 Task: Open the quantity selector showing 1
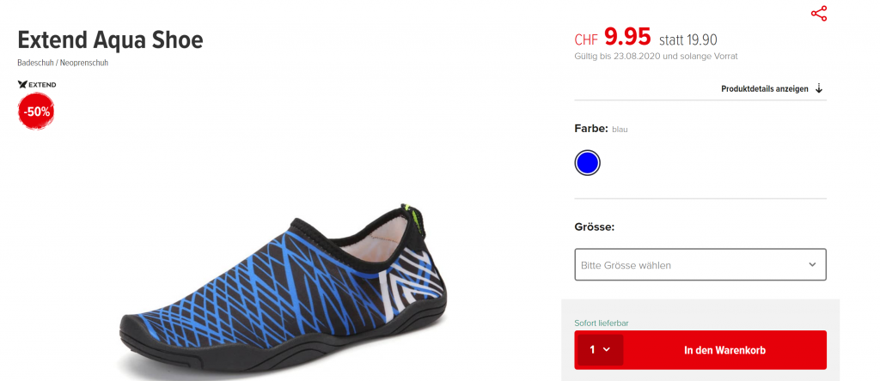point(601,349)
